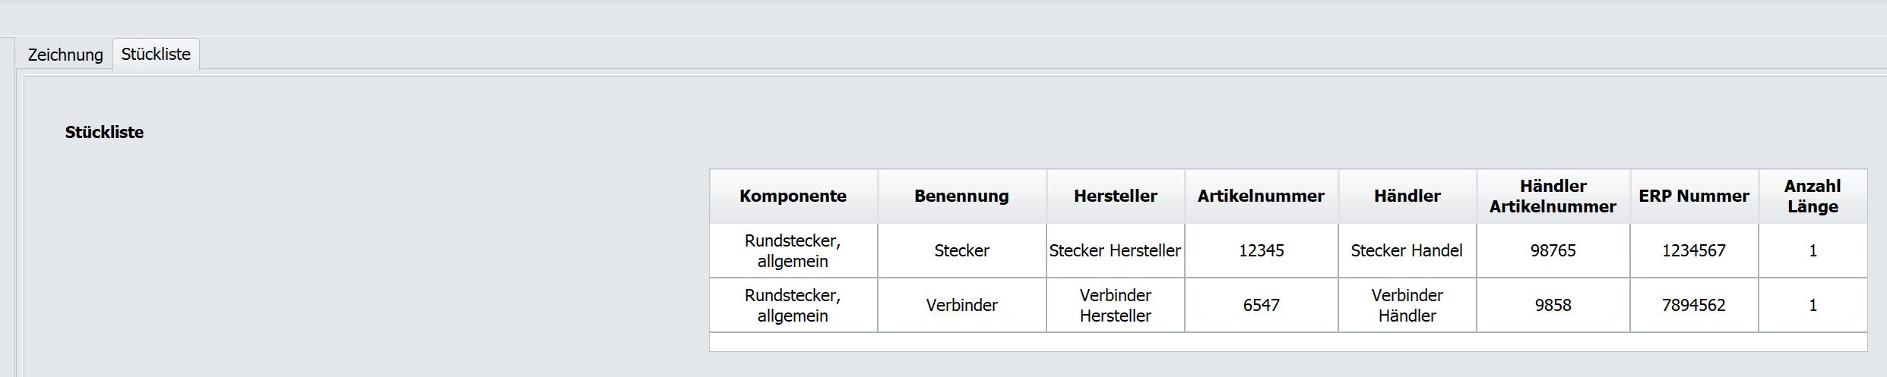
Task: Click the Stecker Handel cell
Action: (1407, 251)
